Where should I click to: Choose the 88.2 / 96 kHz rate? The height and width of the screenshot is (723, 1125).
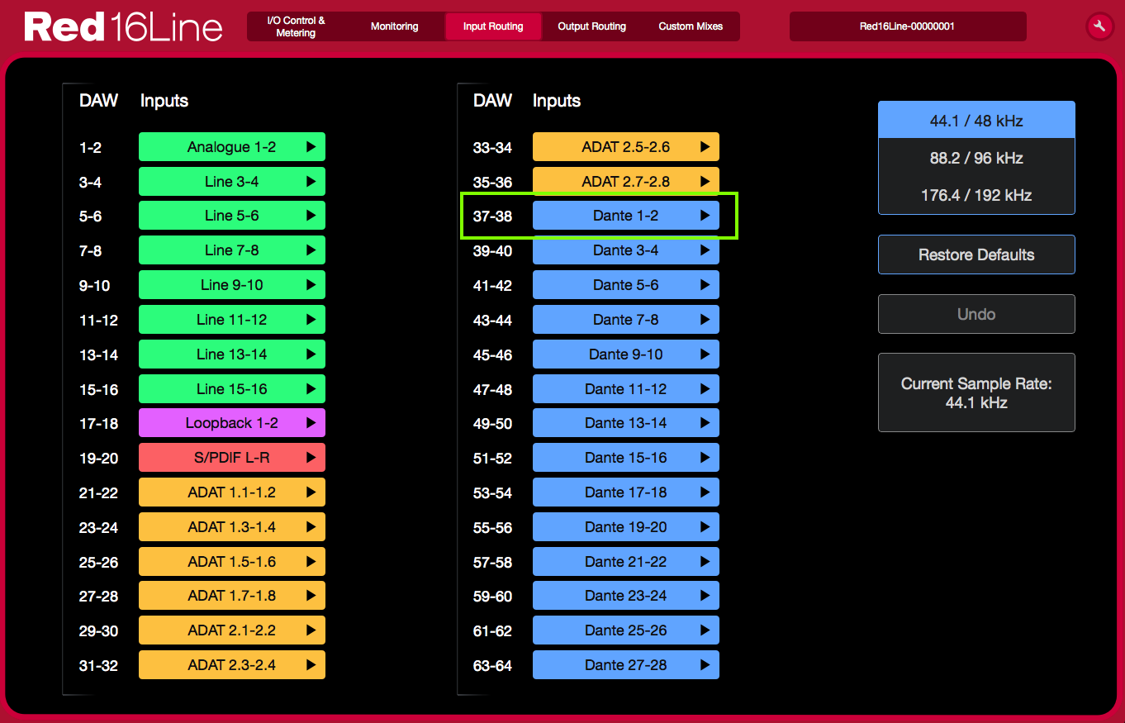pyautogui.click(x=976, y=158)
